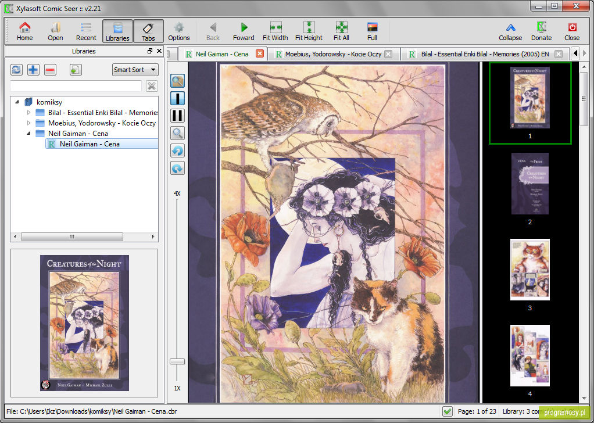Click the 'Page: 1 of 23' status text

pos(477,411)
